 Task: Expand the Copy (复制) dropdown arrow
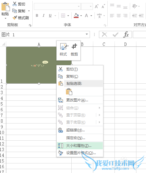click(x=29, y=11)
